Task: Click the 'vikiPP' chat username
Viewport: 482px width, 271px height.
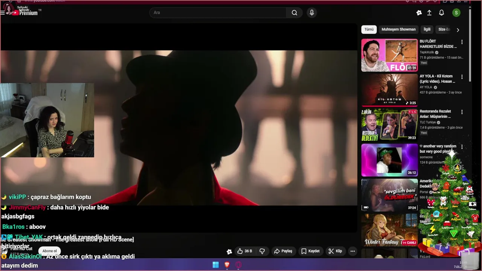Action: pos(17,197)
